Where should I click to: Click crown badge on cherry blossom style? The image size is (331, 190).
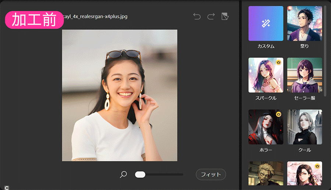(317, 166)
